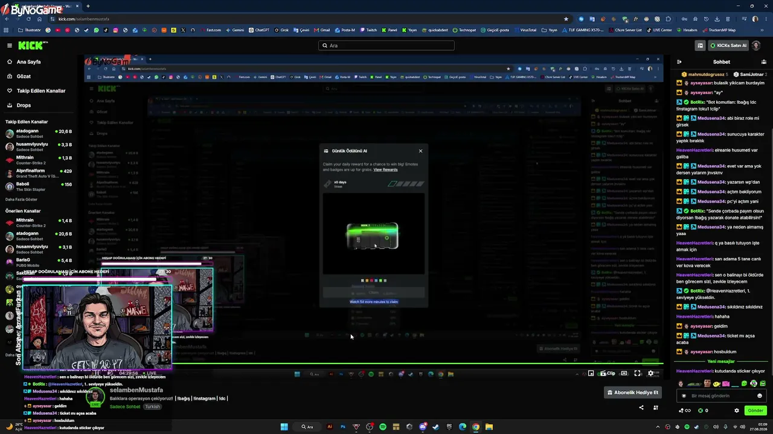Open the ChatGPT bookmark
This screenshot has width=773, height=434.
259,30
